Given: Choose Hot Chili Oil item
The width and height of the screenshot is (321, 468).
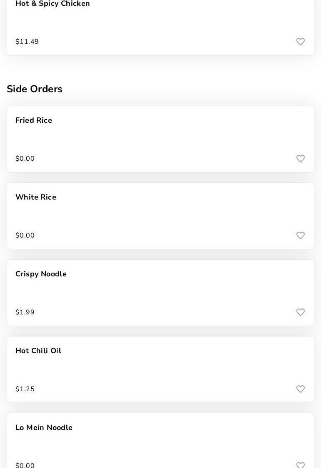Looking at the screenshot, I should [38, 351].
